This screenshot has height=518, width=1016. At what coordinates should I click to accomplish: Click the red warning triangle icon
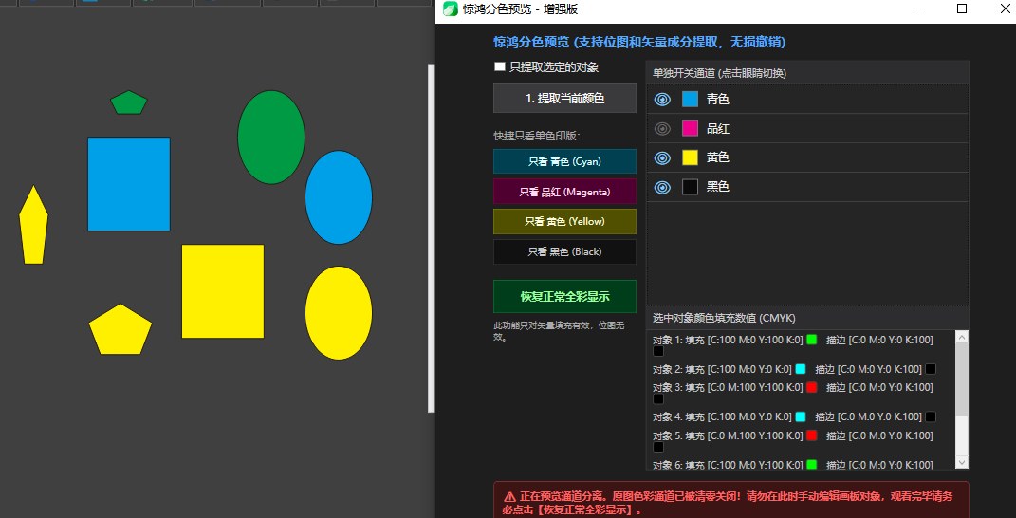tap(510, 497)
